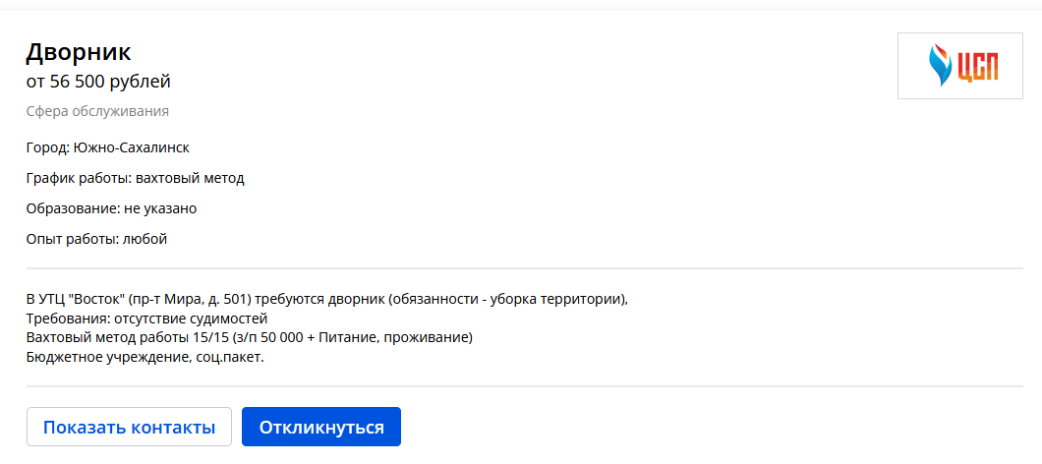Image resolution: width=1042 pixels, height=464 pixels.
Task: Click the График работы label
Action: coord(79,178)
